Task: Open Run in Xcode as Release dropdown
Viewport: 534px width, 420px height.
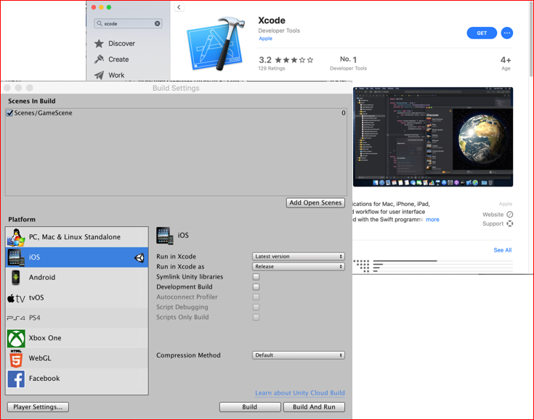Action: pos(299,267)
